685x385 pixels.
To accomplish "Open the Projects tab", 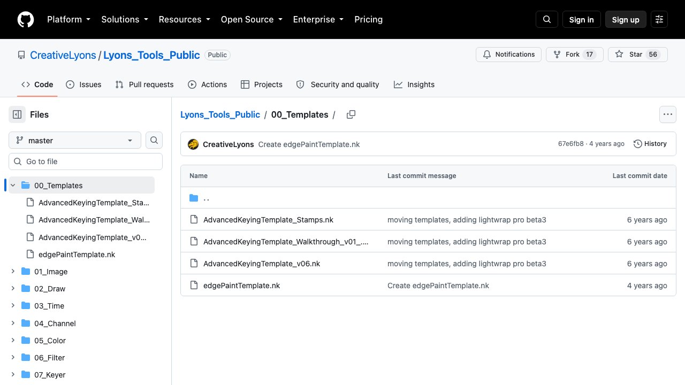I will tap(262, 84).
